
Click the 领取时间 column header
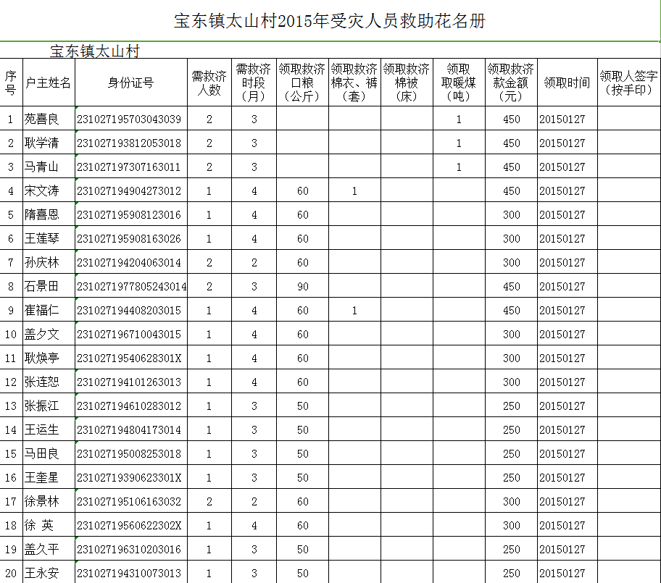(x=568, y=83)
